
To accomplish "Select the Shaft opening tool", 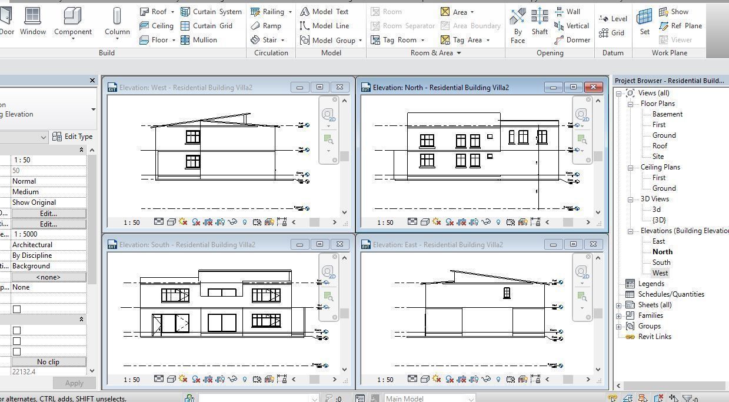I will tap(540, 22).
